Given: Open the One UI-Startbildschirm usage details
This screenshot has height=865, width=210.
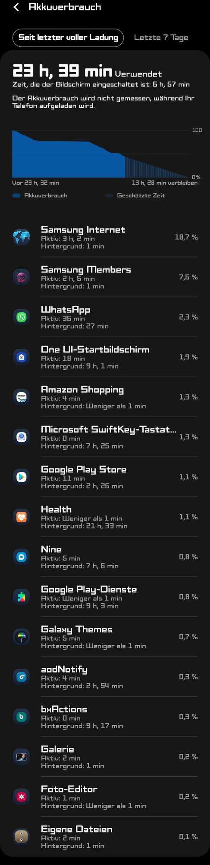Looking at the screenshot, I should pos(105,357).
